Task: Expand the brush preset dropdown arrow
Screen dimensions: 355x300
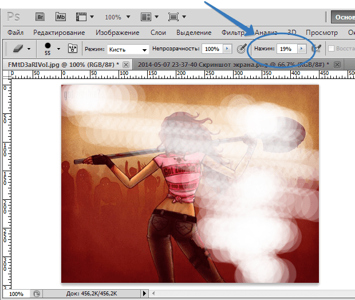Action: coord(58,49)
